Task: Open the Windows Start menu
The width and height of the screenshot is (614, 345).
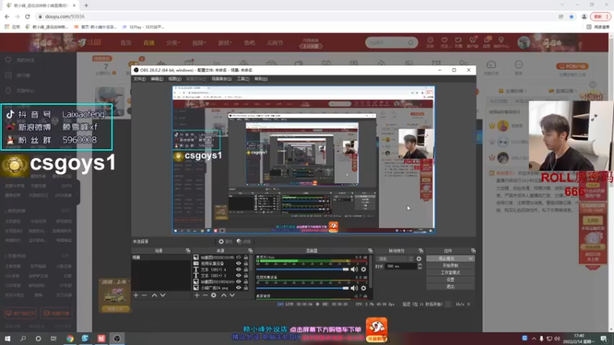Action: [x=8, y=338]
